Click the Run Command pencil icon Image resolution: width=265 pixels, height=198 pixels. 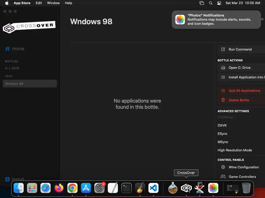pos(223,49)
